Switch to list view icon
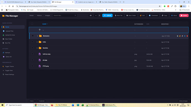 (x=99, y=15)
